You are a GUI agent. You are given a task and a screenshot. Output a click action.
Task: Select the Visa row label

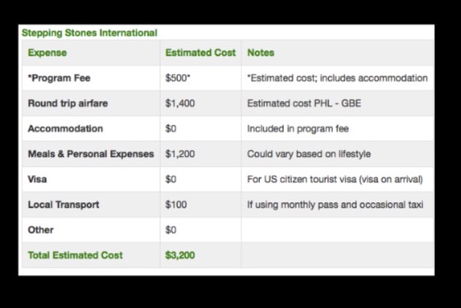coord(38,179)
